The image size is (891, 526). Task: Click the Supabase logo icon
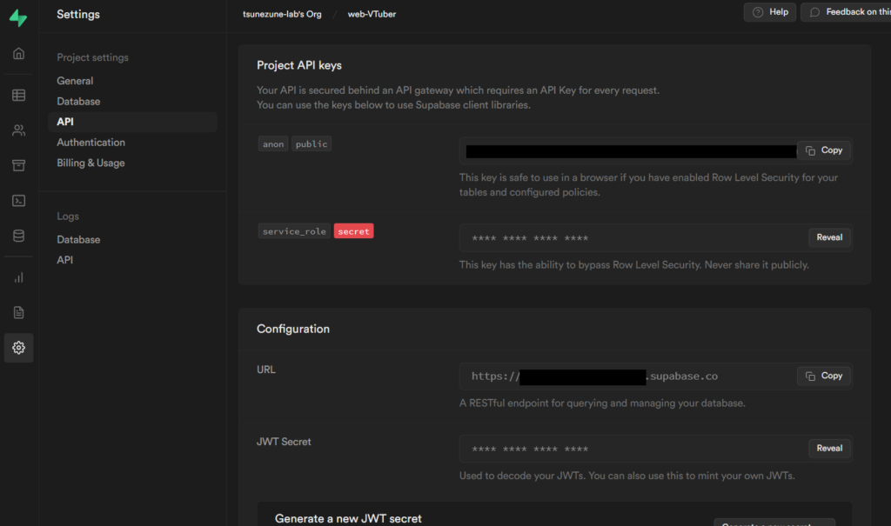18,16
